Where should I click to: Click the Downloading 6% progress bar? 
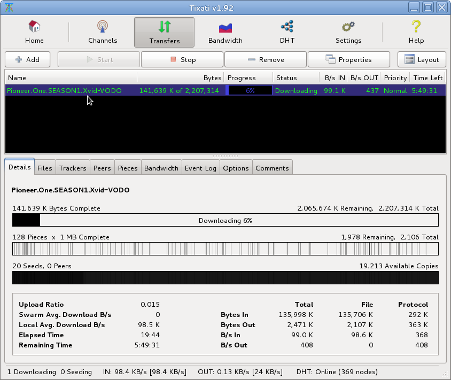point(226,220)
